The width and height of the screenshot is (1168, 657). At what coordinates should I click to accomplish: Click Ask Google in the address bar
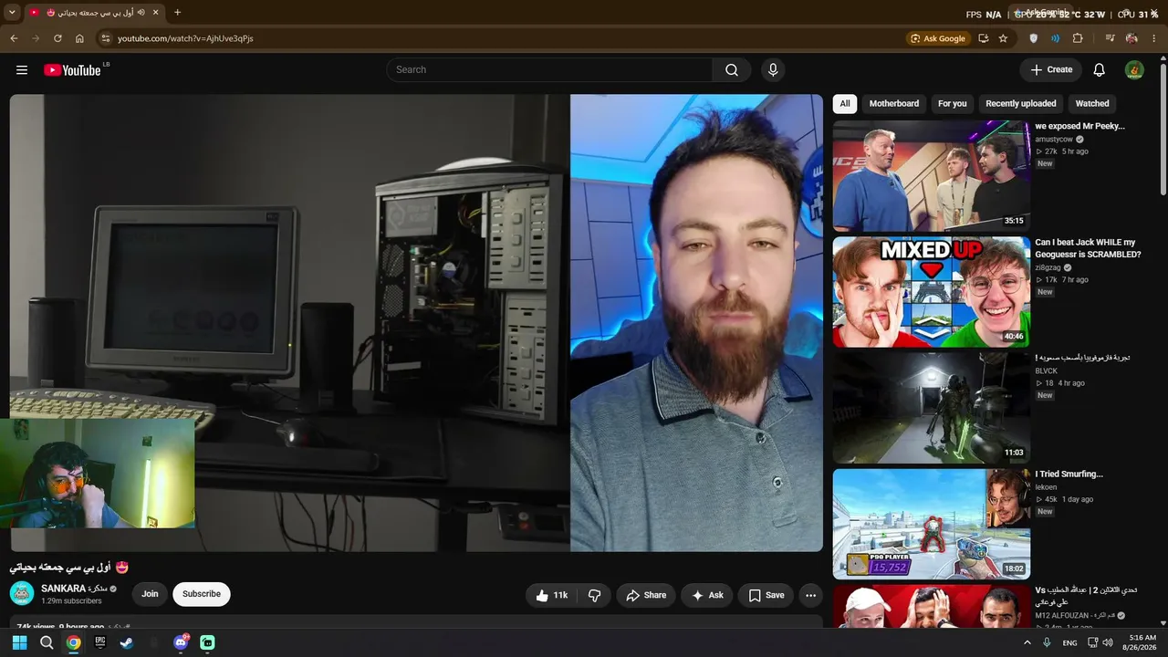point(937,38)
